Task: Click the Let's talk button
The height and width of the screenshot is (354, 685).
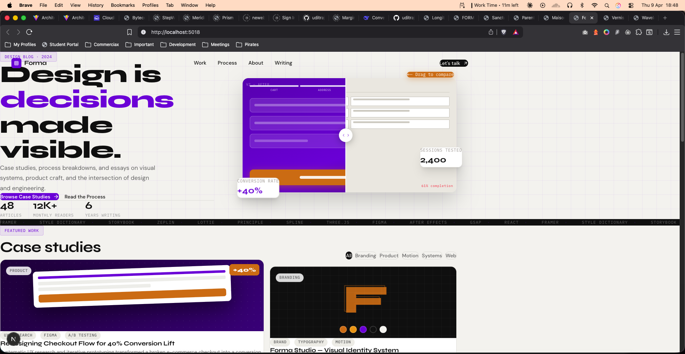Action: click(453, 63)
